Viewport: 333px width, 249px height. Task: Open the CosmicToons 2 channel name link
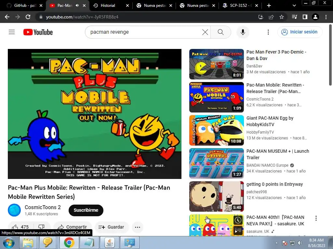[43, 207]
